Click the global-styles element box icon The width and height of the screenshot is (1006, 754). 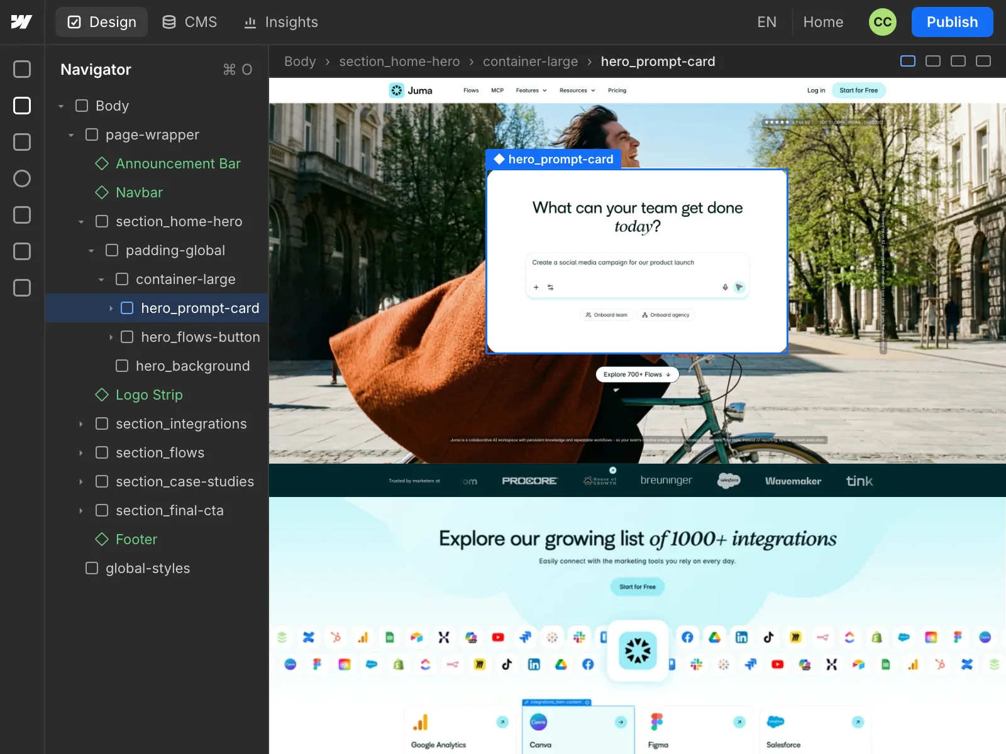[x=92, y=568]
